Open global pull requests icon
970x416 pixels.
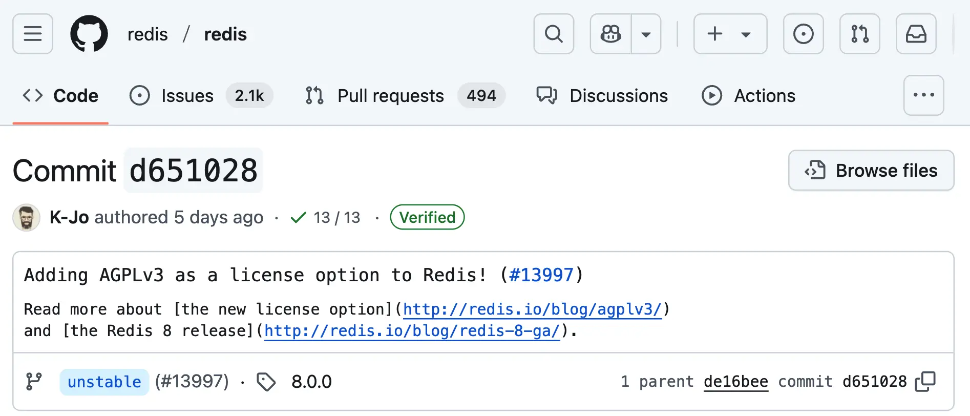(859, 34)
